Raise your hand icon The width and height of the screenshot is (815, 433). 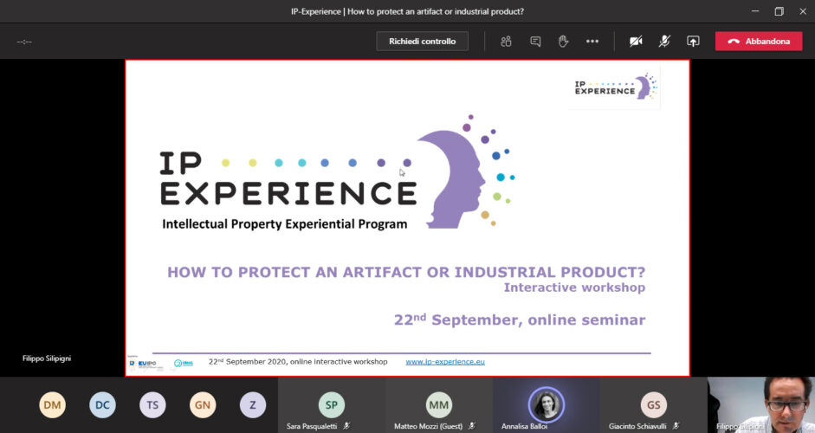click(x=564, y=41)
